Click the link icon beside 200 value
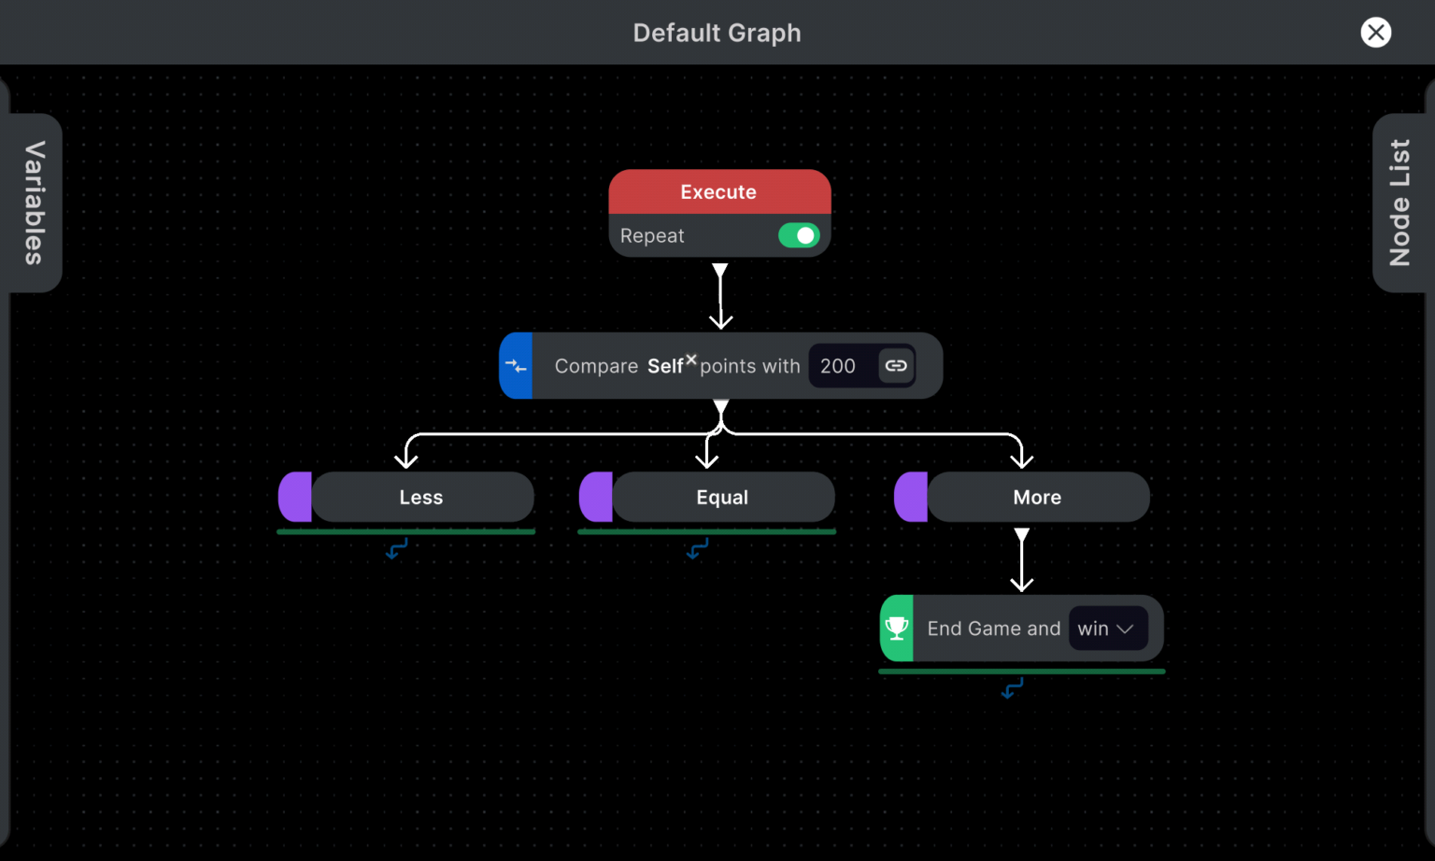 (x=896, y=366)
